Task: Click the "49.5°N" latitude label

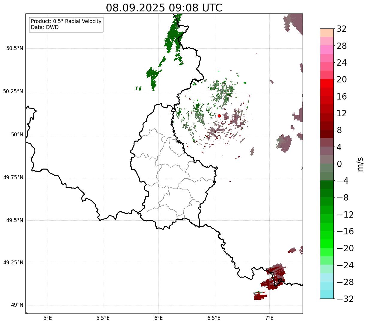Action: pyautogui.click(x=15, y=220)
